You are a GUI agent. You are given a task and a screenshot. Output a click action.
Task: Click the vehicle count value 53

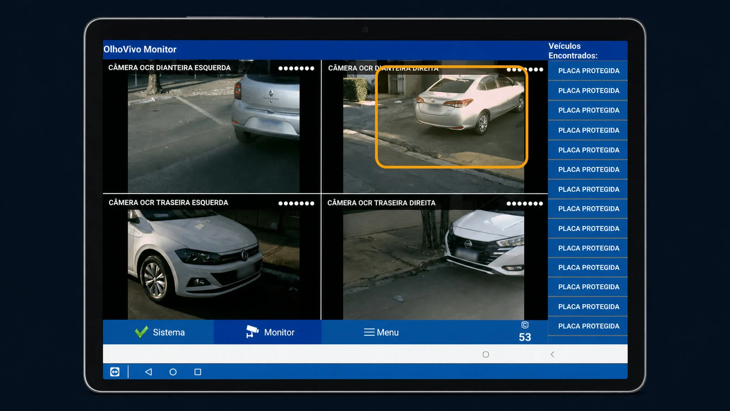click(525, 337)
